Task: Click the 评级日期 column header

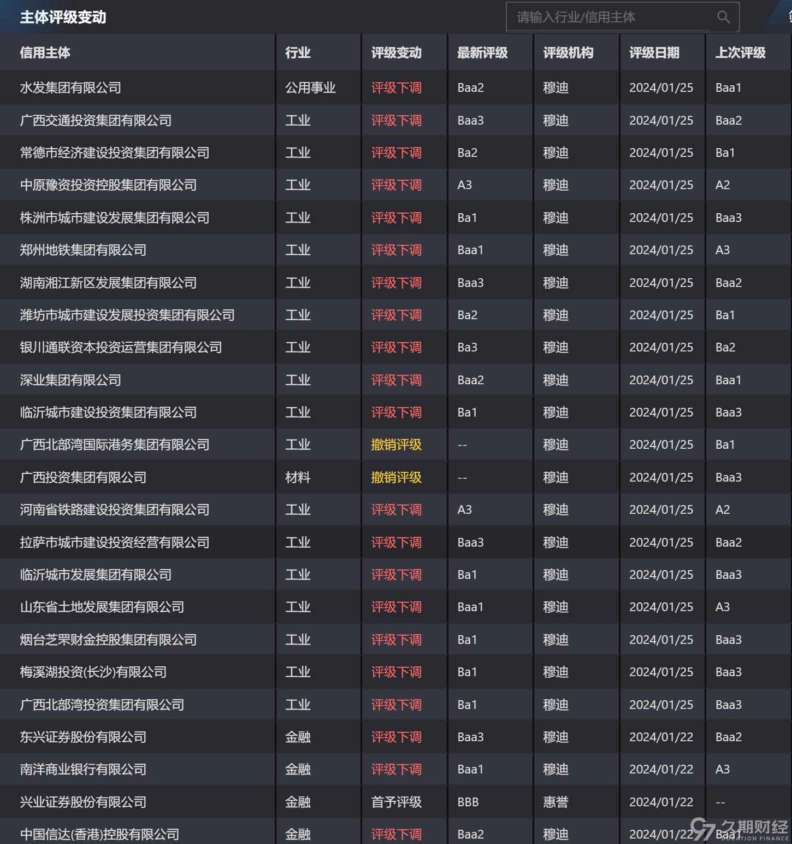Action: (x=654, y=52)
